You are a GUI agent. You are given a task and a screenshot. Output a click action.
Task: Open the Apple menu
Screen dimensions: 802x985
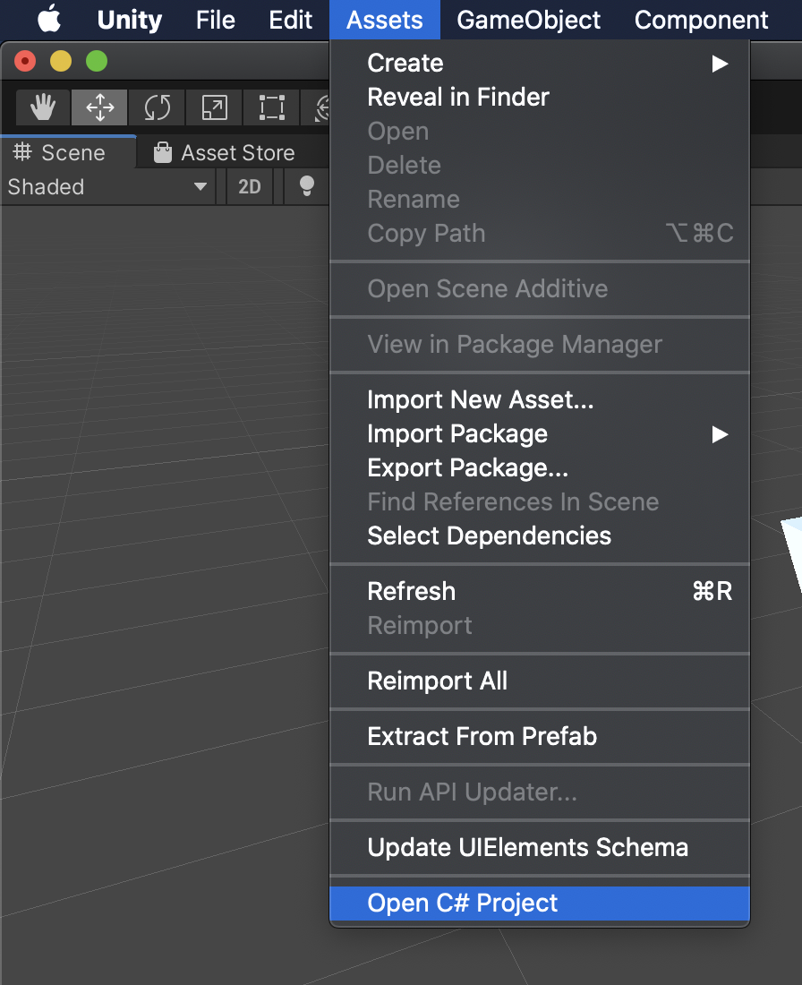click(49, 20)
